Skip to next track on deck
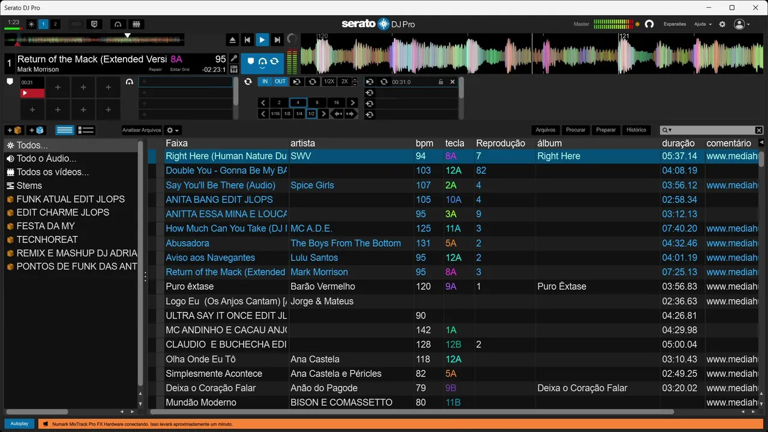Viewport: 768px width, 432px height. (x=277, y=40)
